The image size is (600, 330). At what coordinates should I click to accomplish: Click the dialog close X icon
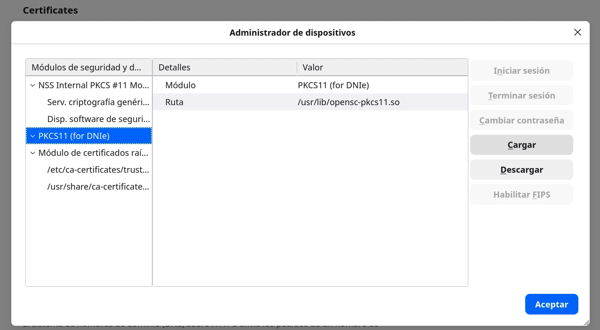click(577, 32)
